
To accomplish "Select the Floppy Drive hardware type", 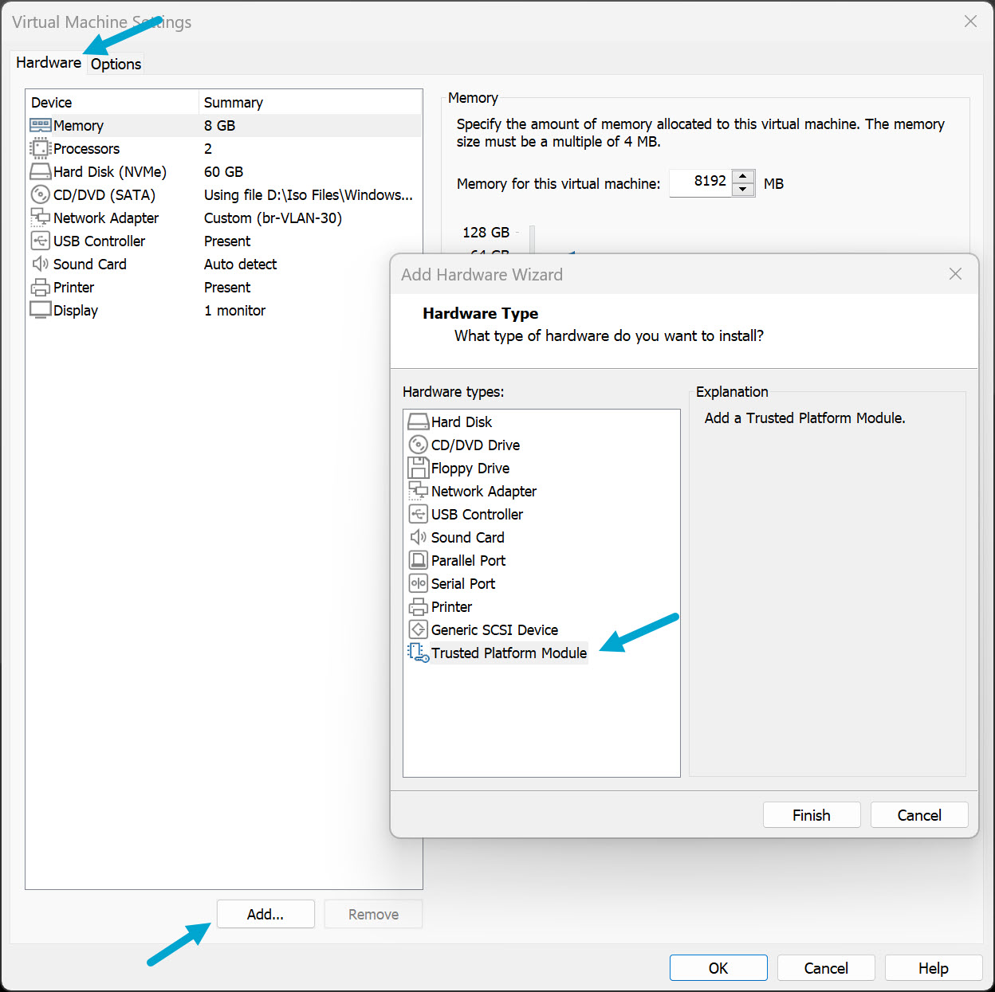I will click(470, 468).
